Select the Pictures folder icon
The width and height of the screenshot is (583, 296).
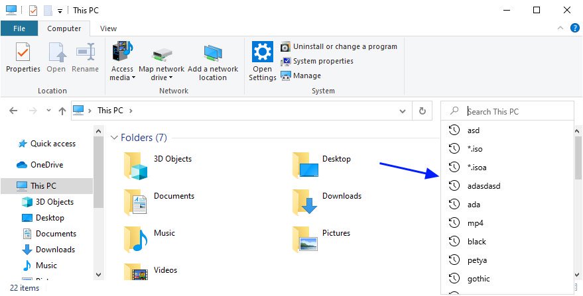[305, 239]
